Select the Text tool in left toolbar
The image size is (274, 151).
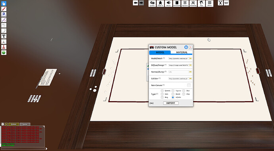pos(4,36)
